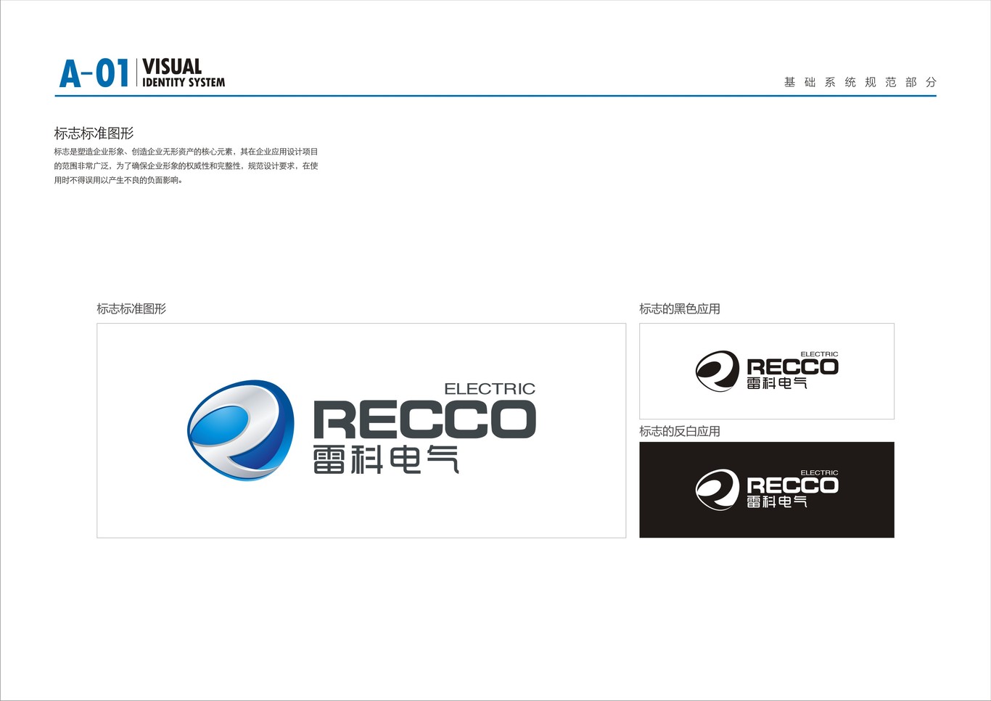Click the A-01 page code

94,74
